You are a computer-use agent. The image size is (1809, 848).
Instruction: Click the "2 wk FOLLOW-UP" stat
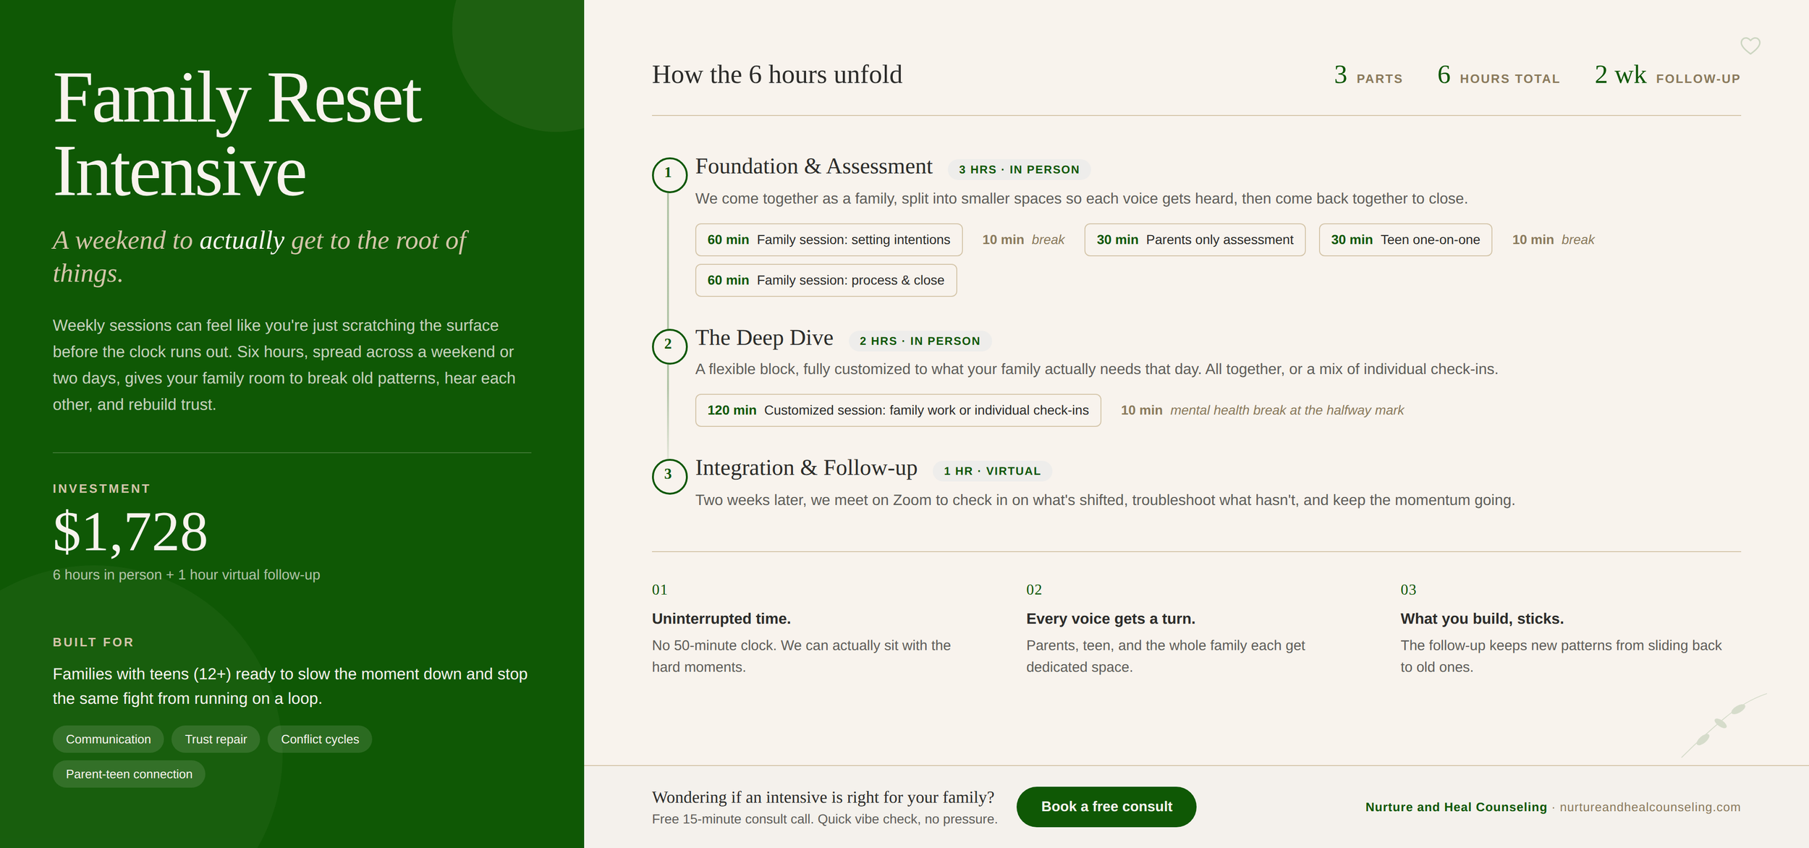tap(1667, 75)
